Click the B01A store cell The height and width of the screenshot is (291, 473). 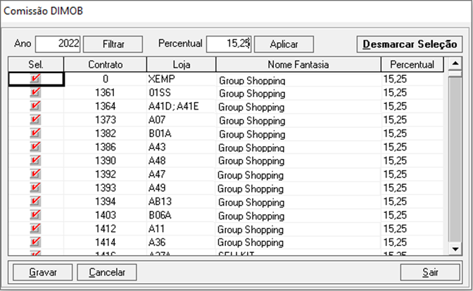(x=182, y=133)
